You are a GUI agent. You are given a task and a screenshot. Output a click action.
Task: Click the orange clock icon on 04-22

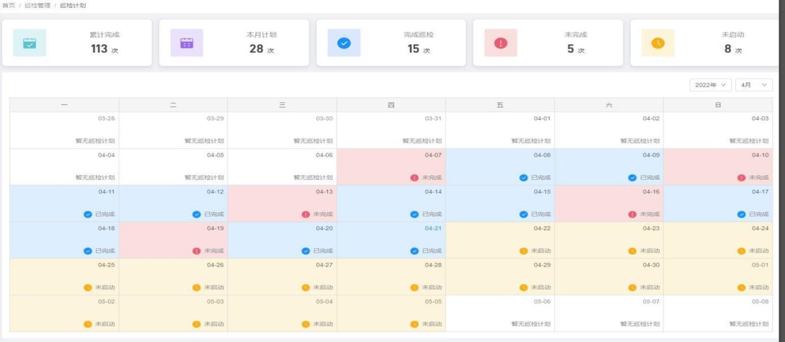[523, 251]
